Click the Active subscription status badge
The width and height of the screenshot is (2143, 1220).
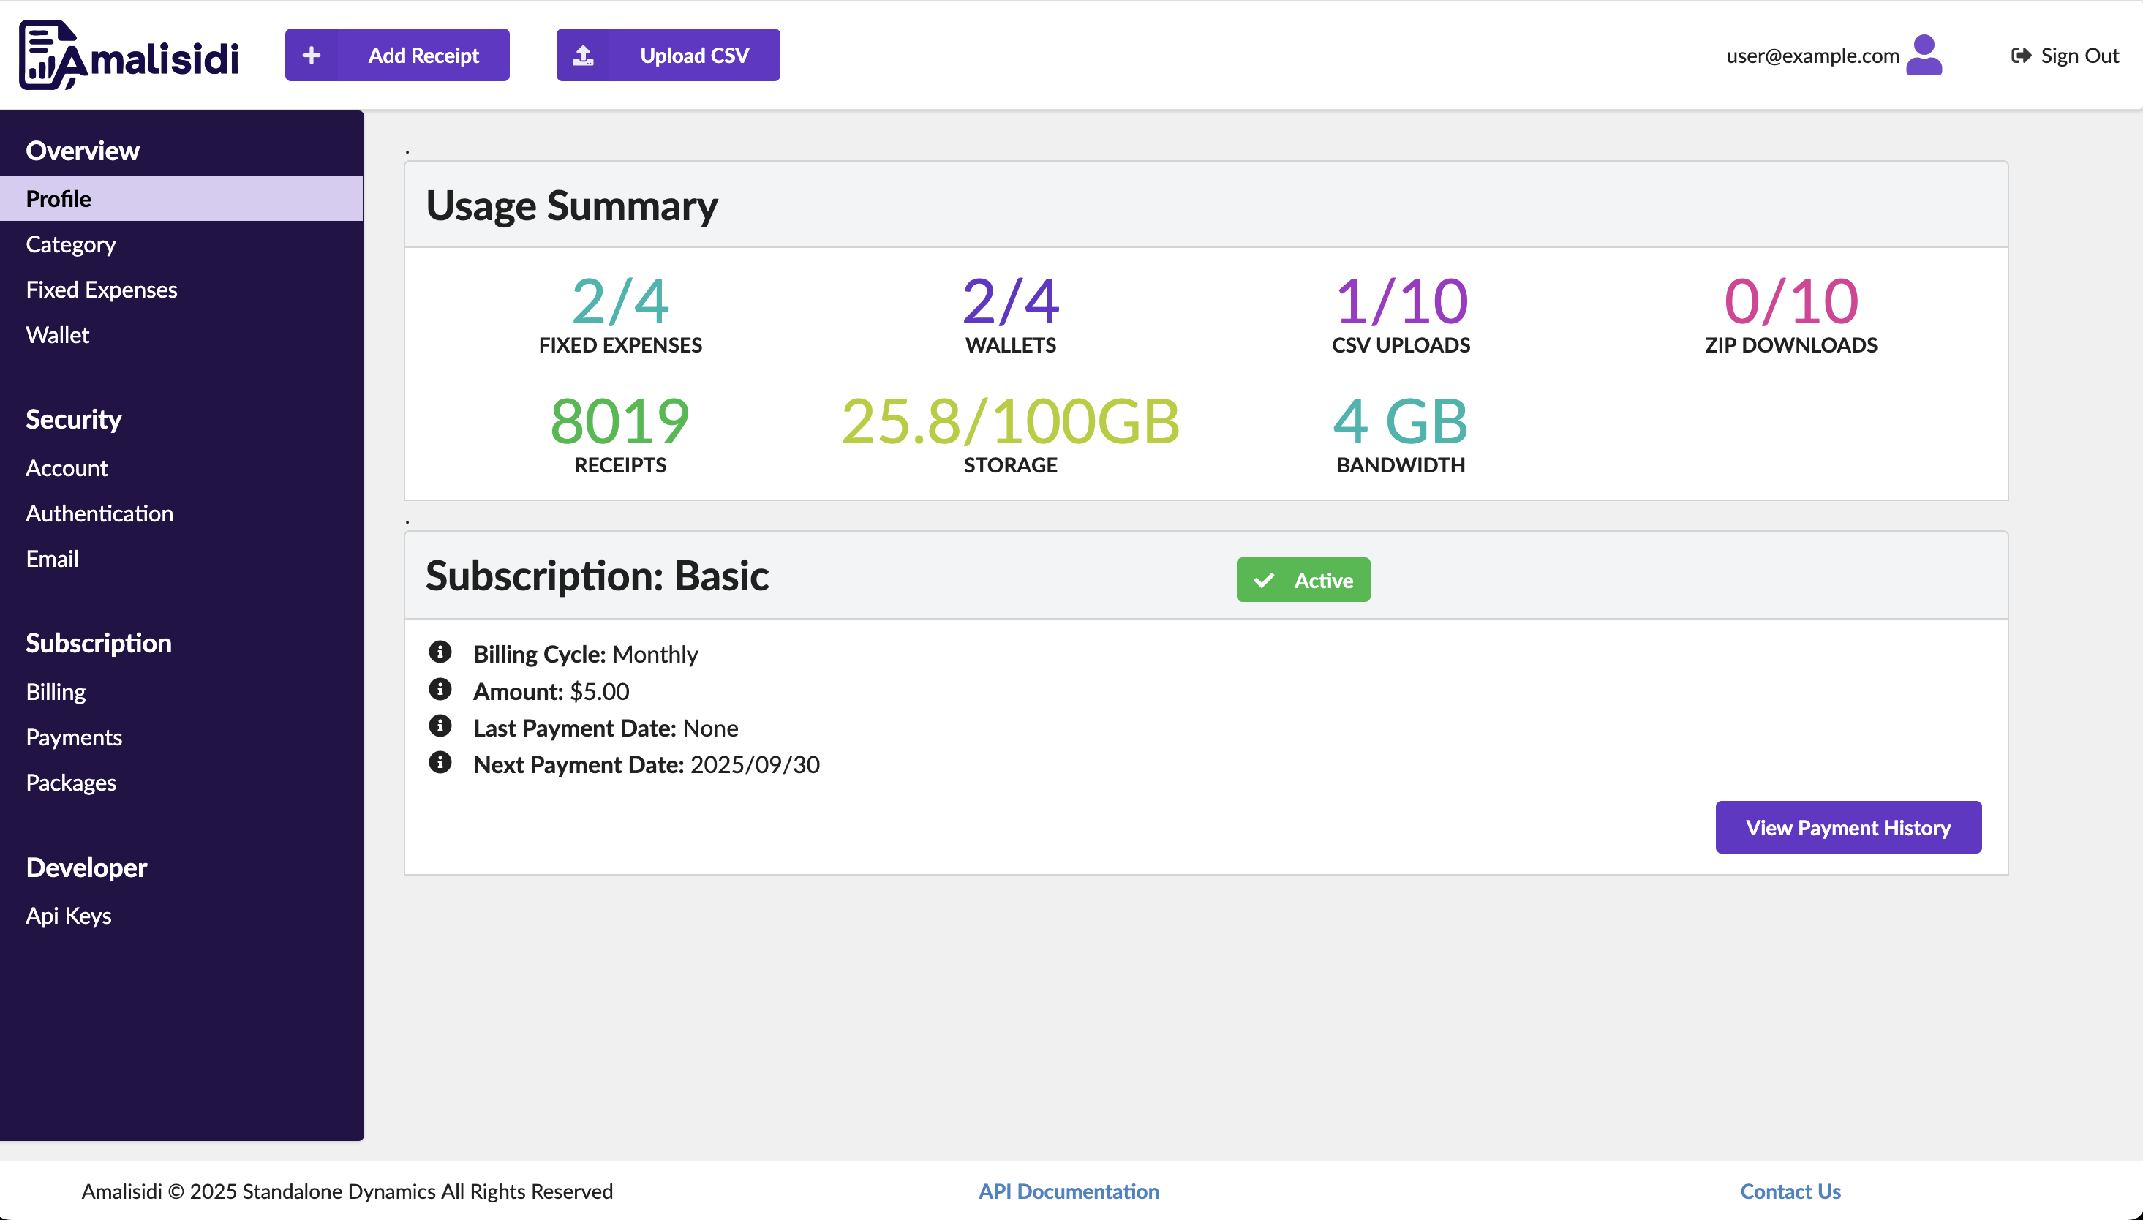click(x=1303, y=580)
